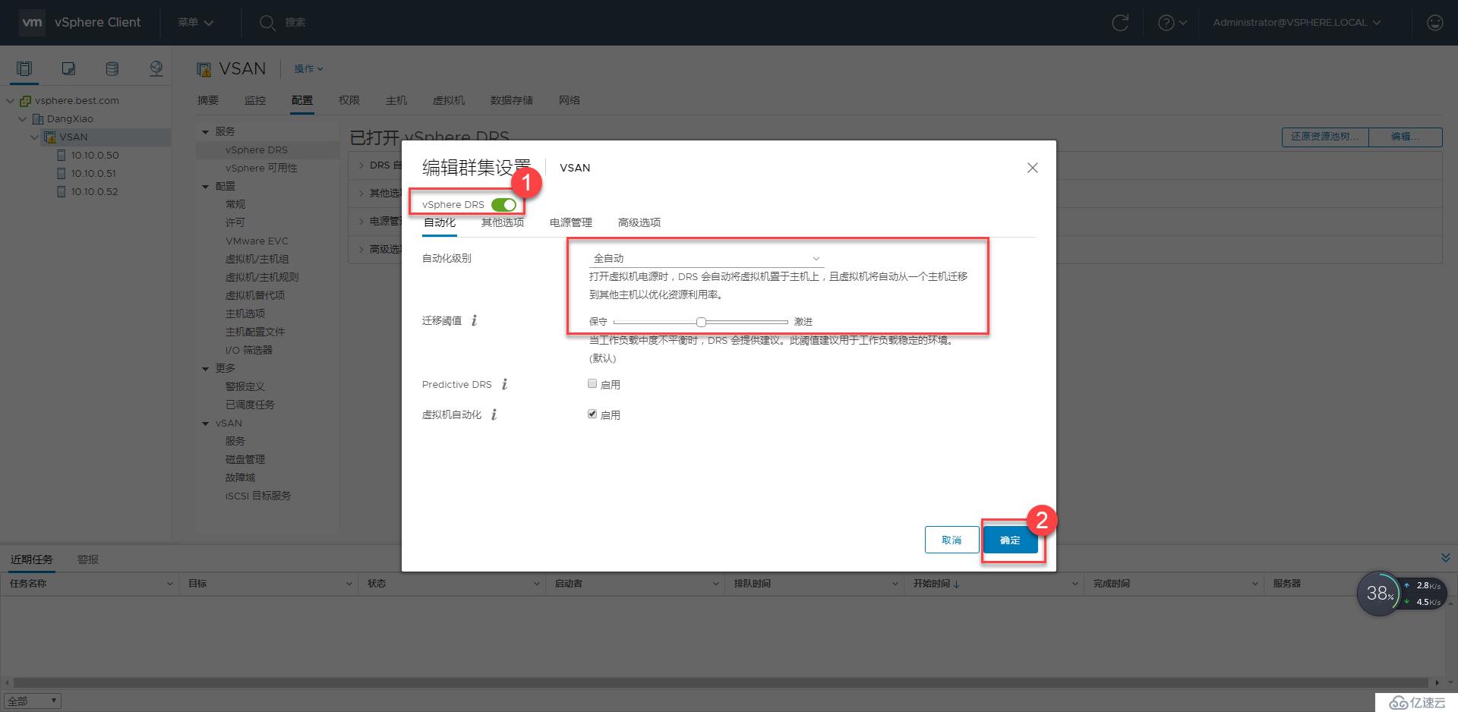This screenshot has width=1458, height=712.
Task: Click the search input field
Action: tap(295, 23)
